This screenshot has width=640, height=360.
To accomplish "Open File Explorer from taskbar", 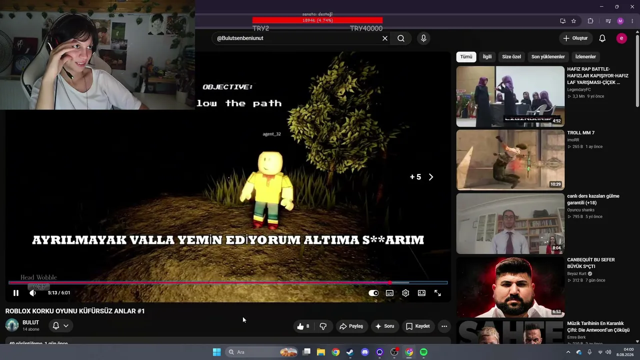I will (x=321, y=352).
